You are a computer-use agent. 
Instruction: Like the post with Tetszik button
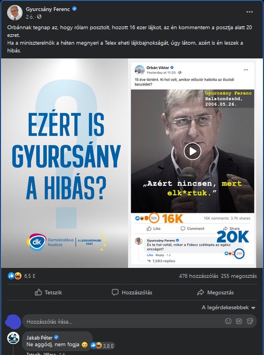[x=49, y=292]
